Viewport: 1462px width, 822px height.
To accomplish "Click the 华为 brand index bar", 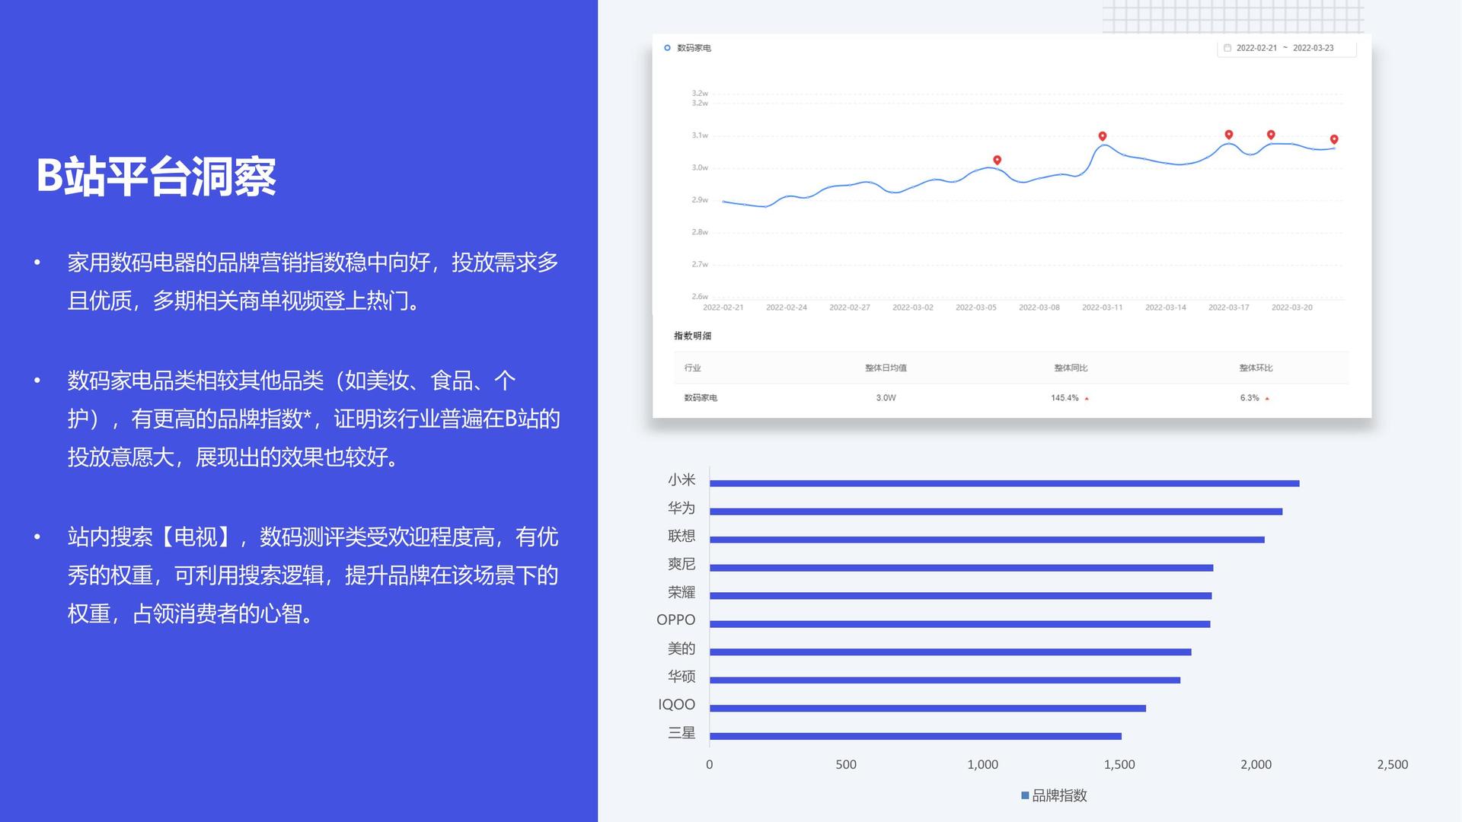I will (996, 511).
